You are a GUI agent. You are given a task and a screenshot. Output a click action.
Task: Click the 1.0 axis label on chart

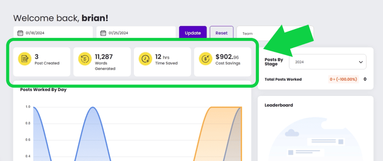click(x=28, y=107)
